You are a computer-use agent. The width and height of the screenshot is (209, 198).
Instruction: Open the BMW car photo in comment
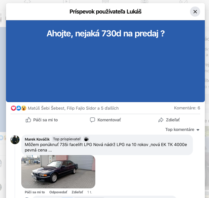click(58, 172)
